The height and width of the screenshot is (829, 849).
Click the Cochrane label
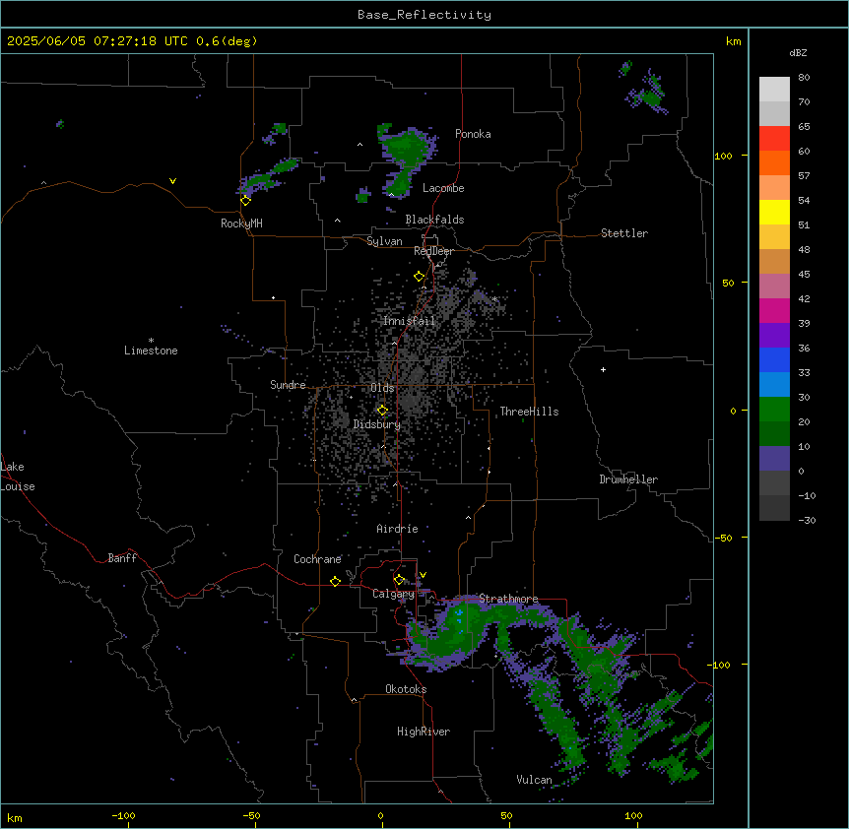(317, 559)
